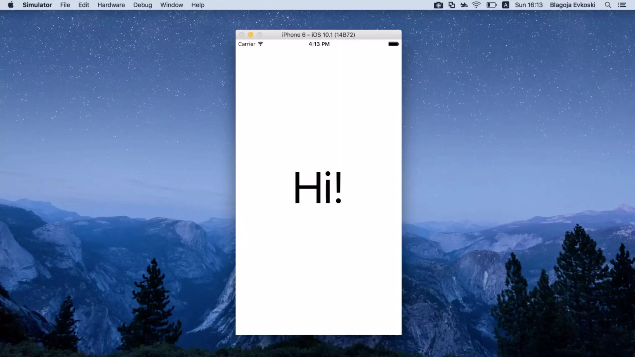Screen dimensions: 635x357
Task: Open the Hardware menu
Action: (111, 5)
